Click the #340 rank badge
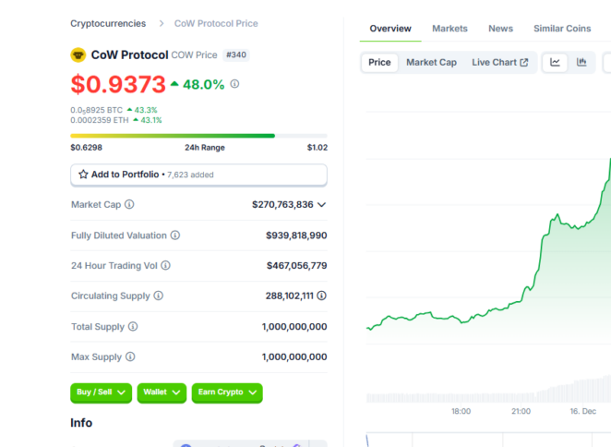This screenshot has height=447, width=611. [x=236, y=55]
